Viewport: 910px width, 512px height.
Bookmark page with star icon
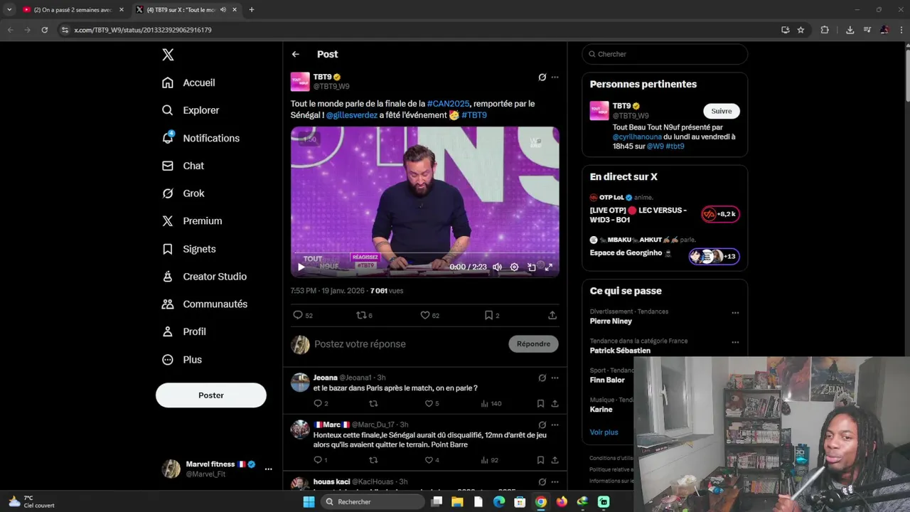point(801,30)
